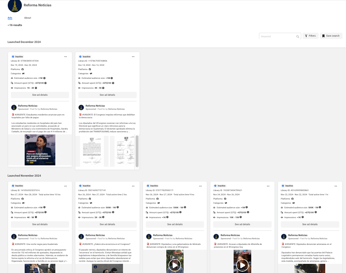
Task: Click the '~16 results' count text
Action: coord(15,25)
